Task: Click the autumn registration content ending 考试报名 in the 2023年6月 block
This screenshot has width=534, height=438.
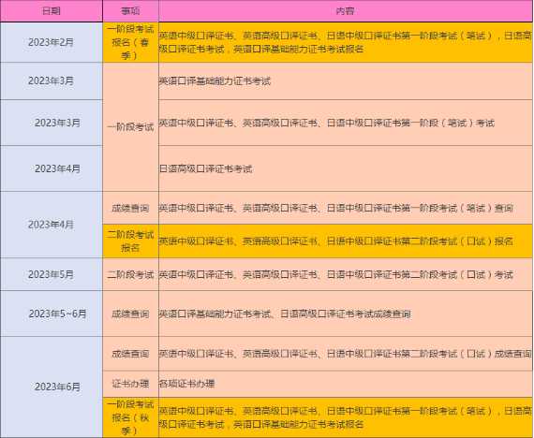Action: point(346,417)
